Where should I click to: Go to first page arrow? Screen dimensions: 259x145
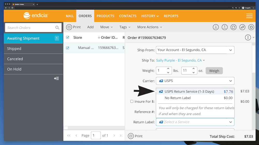click(69, 135)
